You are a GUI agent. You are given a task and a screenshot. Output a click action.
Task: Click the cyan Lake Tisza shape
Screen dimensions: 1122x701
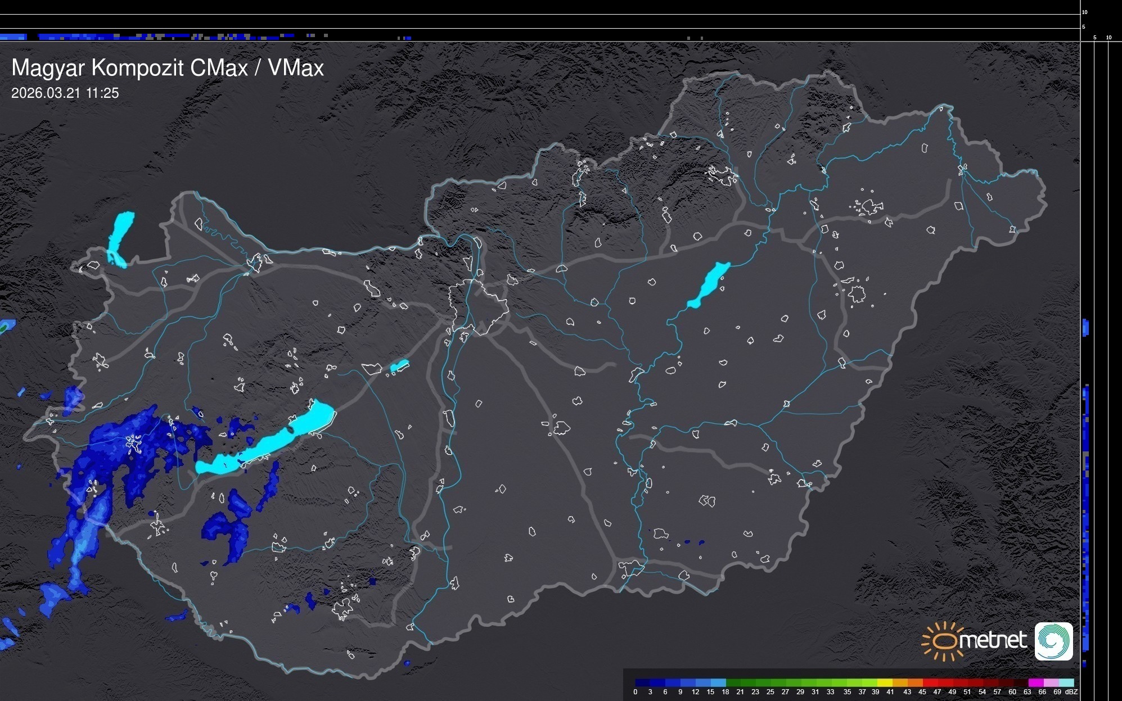coord(709,284)
